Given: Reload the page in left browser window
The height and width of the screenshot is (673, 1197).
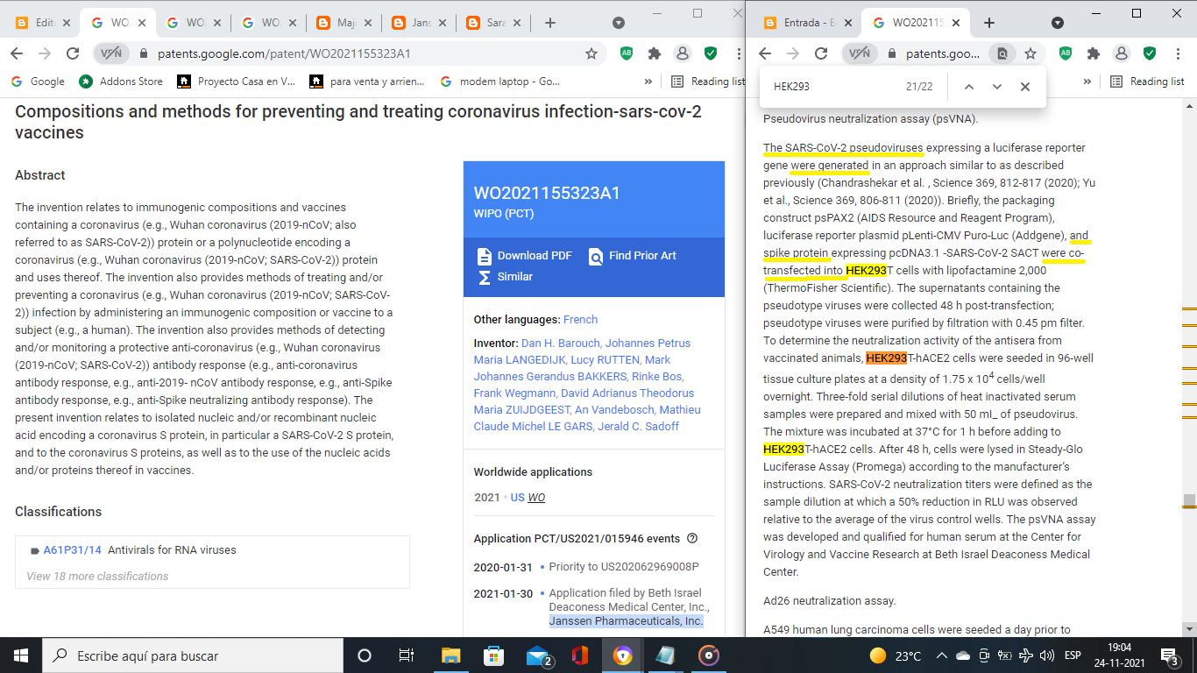Looking at the screenshot, I should [x=73, y=53].
